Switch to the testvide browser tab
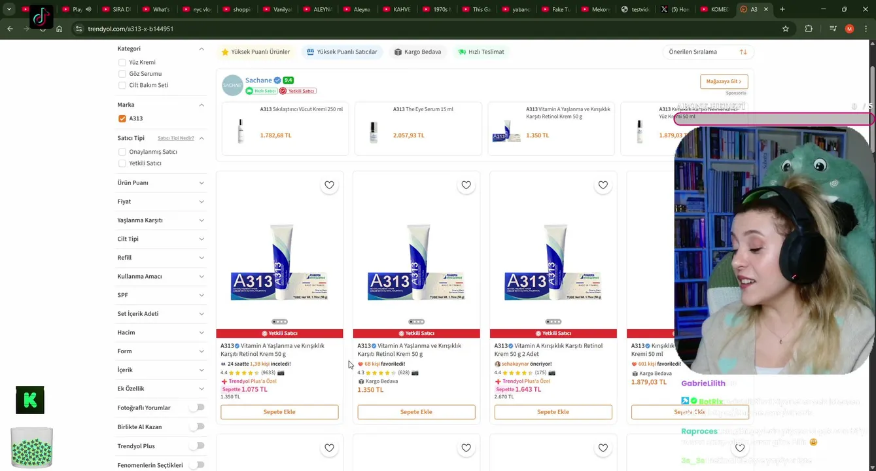The height and width of the screenshot is (471, 876). click(x=637, y=9)
